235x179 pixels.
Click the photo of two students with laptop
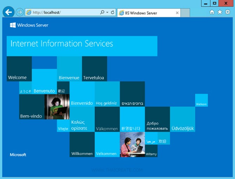(132, 144)
